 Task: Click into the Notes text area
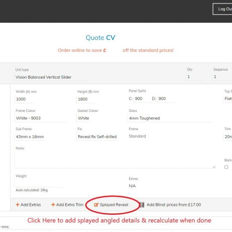click(115, 160)
